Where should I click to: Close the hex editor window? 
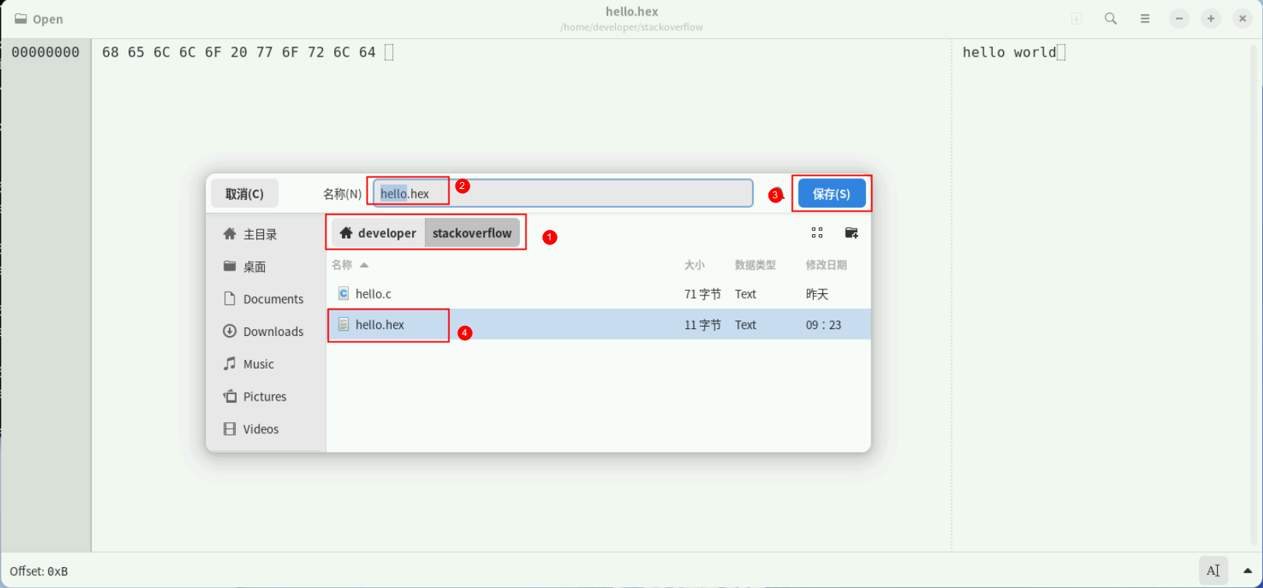[x=1243, y=19]
